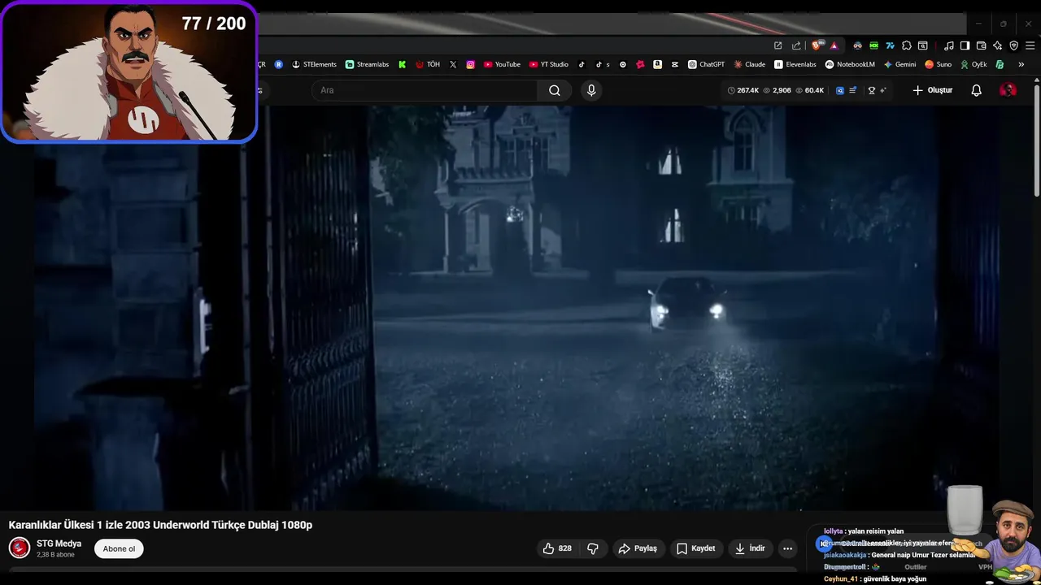The image size is (1041, 585).
Task: Open the Brave wallet icon
Action: click(x=981, y=45)
